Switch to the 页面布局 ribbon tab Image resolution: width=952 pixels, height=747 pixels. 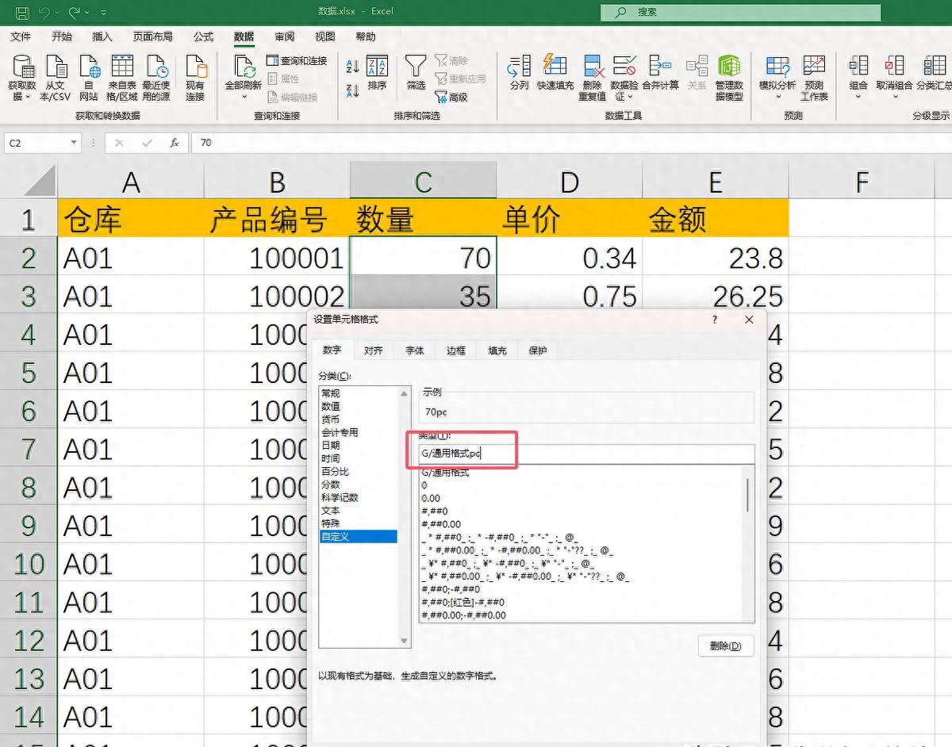pos(153,36)
